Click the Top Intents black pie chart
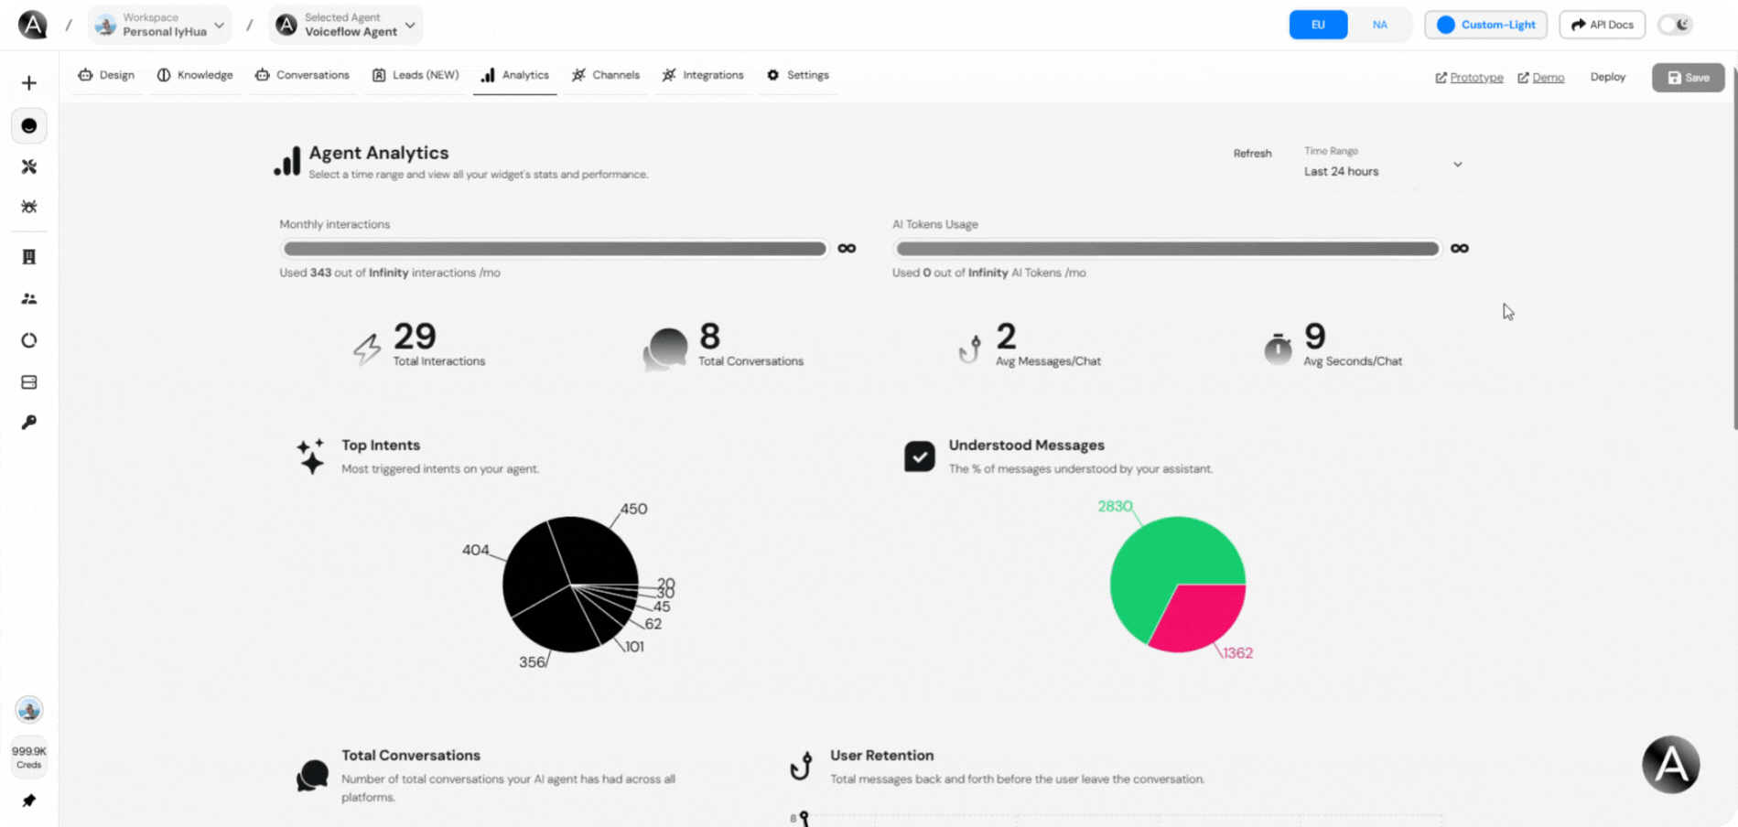The image size is (1738, 827). (570, 585)
